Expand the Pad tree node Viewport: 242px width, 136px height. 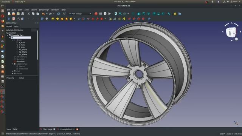(x=12, y=71)
